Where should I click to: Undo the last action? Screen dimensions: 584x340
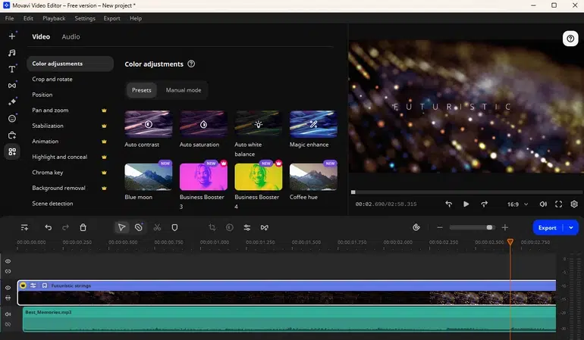[48, 227]
